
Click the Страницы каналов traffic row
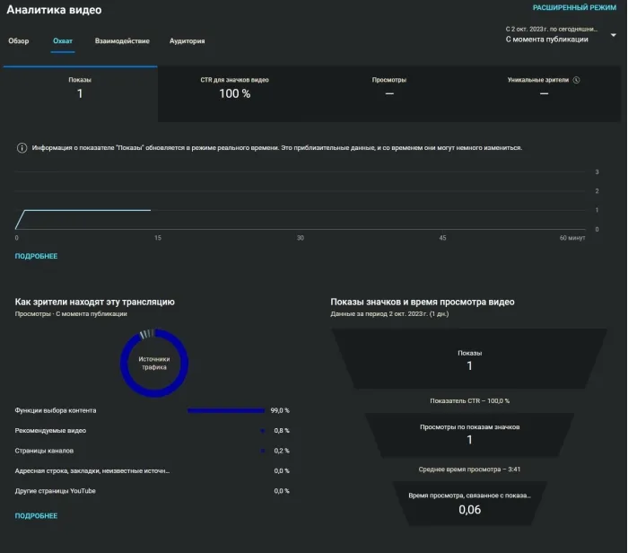(153, 451)
